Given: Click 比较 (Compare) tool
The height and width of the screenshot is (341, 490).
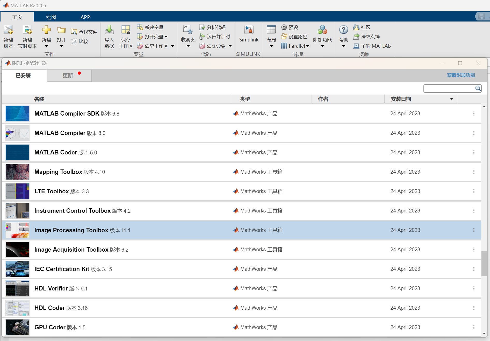Looking at the screenshot, I should tap(80, 41).
